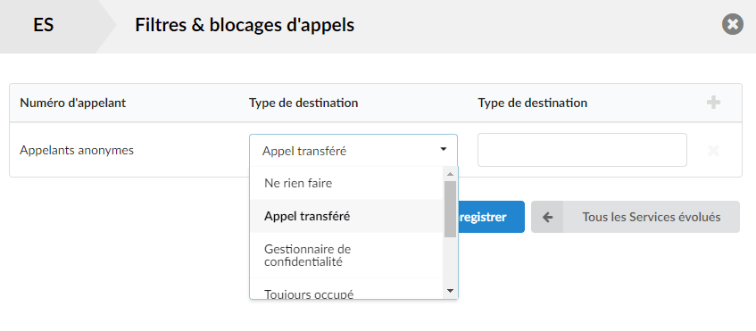Click the dropdown list scroll up arrow

[451, 174]
